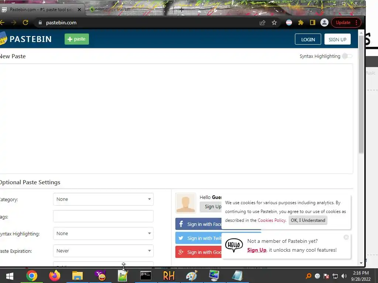Image resolution: width=378 pixels, height=283 pixels.
Task: Click the Update Chrome button
Action: pyautogui.click(x=346, y=22)
